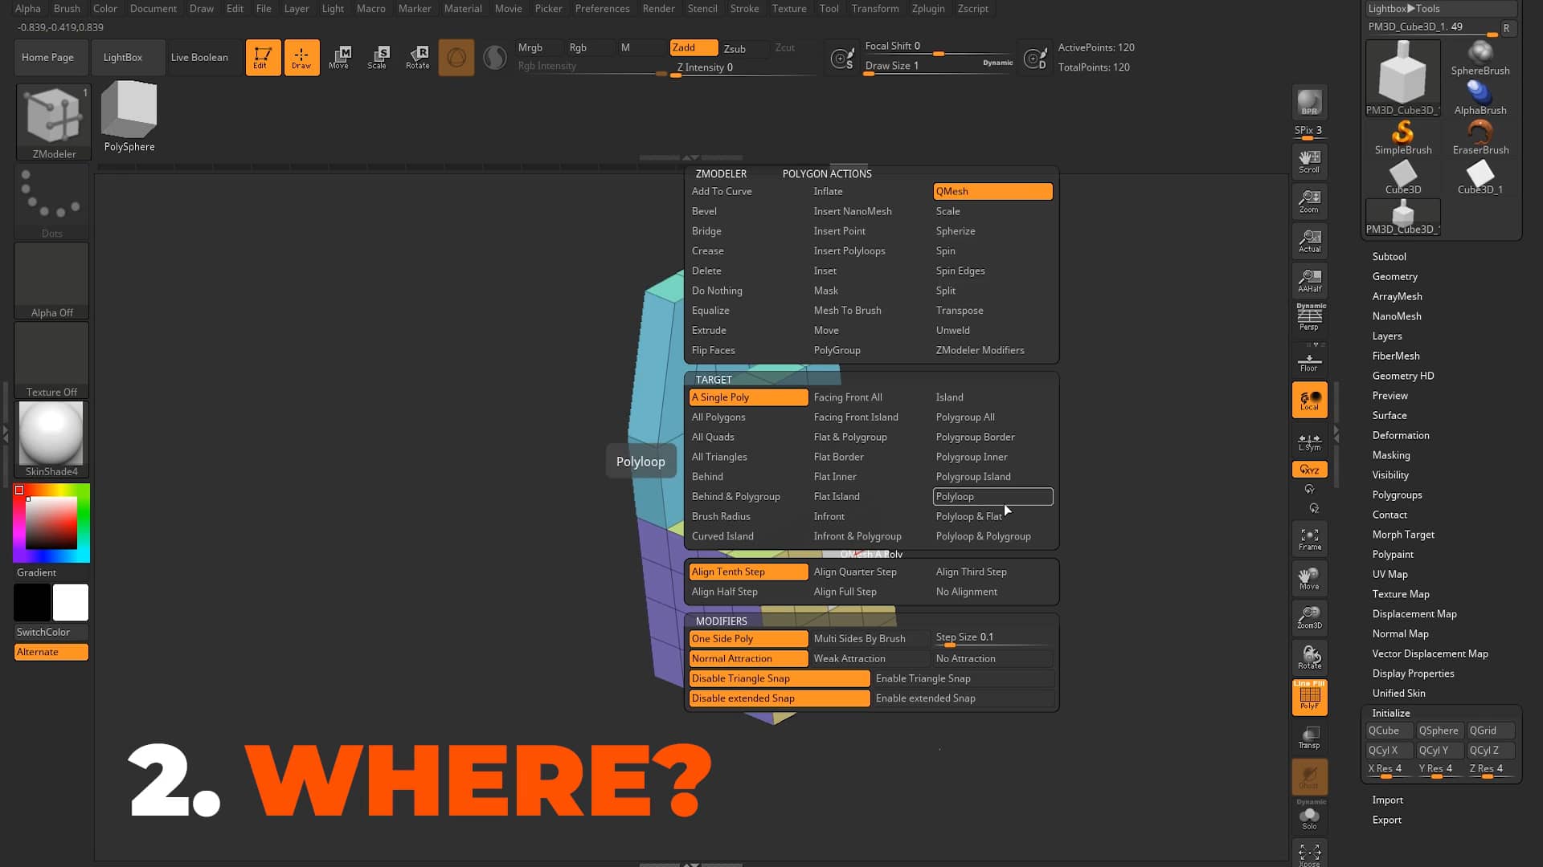Enable Solo mode
The height and width of the screenshot is (867, 1543).
(x=1309, y=816)
